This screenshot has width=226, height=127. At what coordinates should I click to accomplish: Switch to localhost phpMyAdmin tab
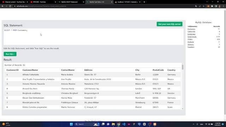(127, 2)
